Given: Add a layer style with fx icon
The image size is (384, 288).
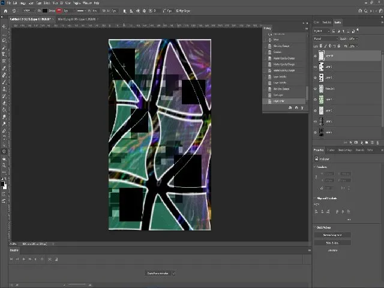Looking at the screenshot, I should [350, 143].
